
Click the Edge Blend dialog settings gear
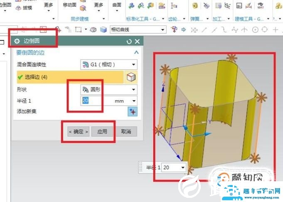17,41
